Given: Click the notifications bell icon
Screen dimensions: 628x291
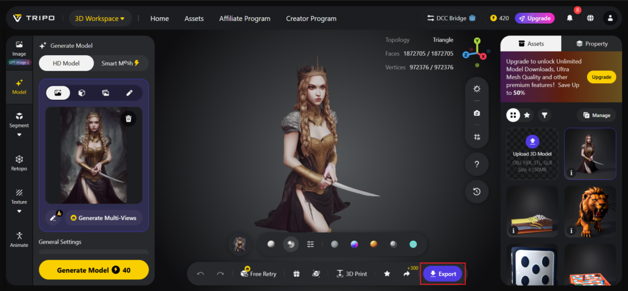Looking at the screenshot, I should point(570,18).
